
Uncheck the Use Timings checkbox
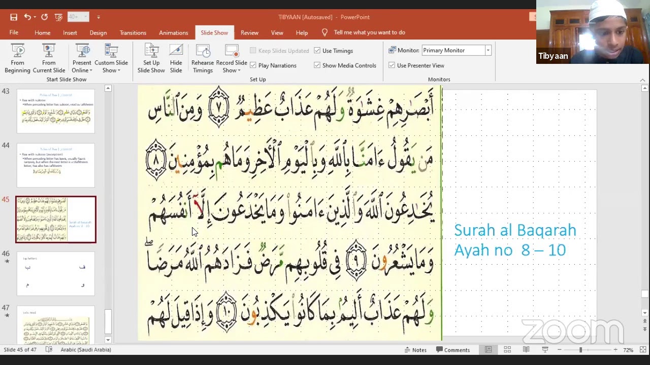(317, 51)
